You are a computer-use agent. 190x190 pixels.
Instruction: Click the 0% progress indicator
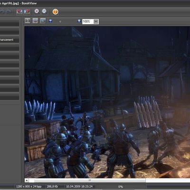coord(121,187)
